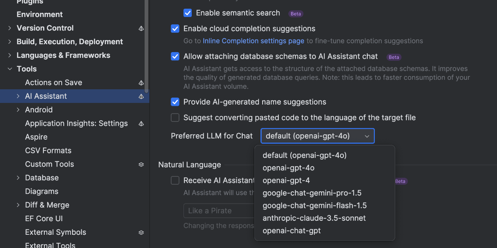Click the Beta badge next to semantic search
The height and width of the screenshot is (248, 497).
click(296, 14)
